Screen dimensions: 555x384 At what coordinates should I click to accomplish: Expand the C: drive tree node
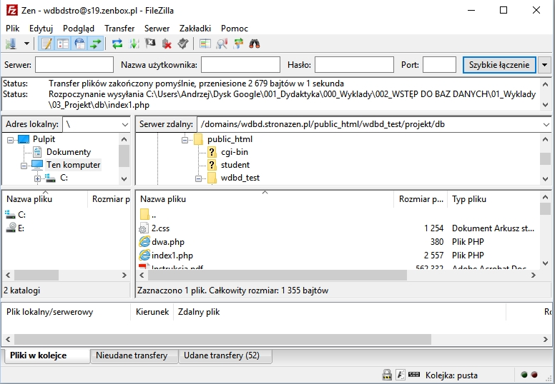click(37, 178)
